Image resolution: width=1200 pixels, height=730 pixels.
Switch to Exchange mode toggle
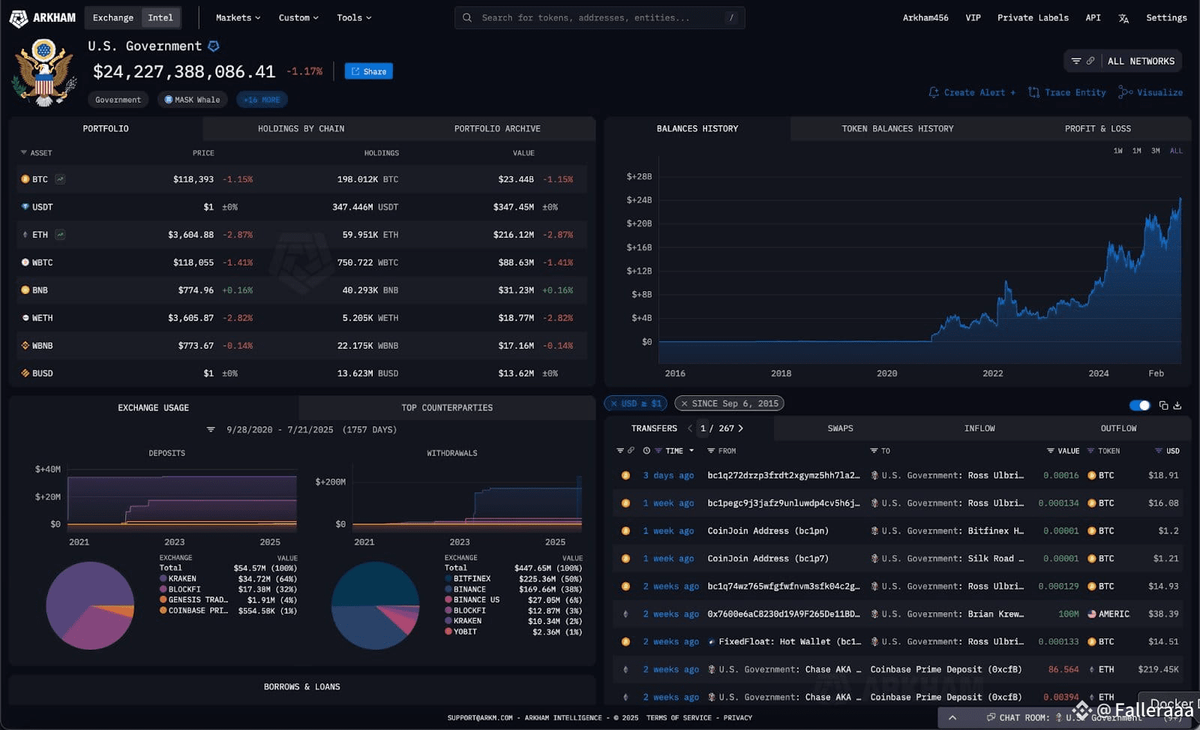113,18
